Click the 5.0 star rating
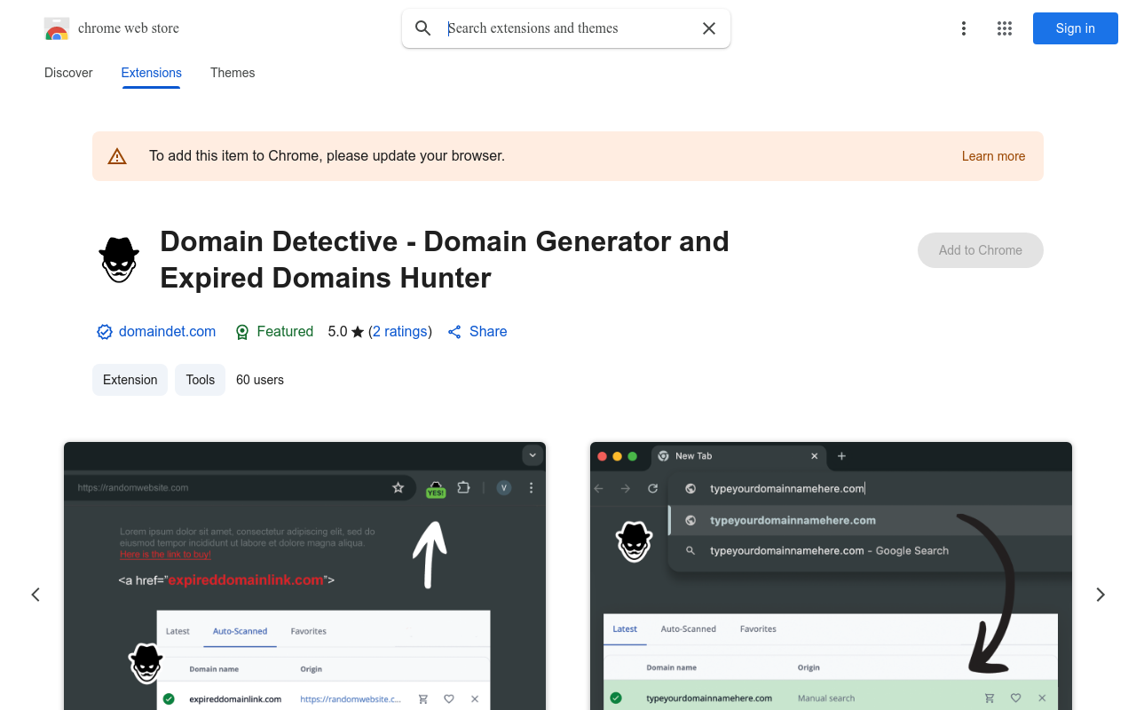The width and height of the screenshot is (1136, 710). point(346,331)
